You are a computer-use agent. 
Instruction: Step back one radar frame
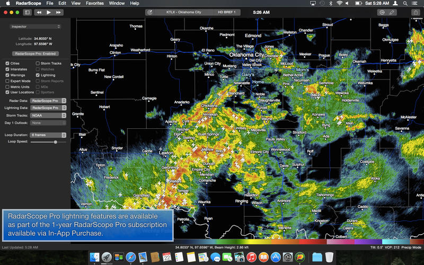(38, 12)
